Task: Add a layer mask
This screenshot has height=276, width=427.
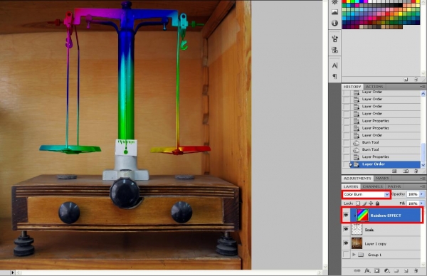Action: click(377, 271)
